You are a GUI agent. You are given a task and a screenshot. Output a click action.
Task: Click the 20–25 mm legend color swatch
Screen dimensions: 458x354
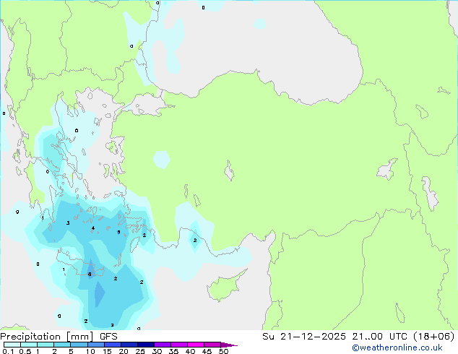coord(129,345)
